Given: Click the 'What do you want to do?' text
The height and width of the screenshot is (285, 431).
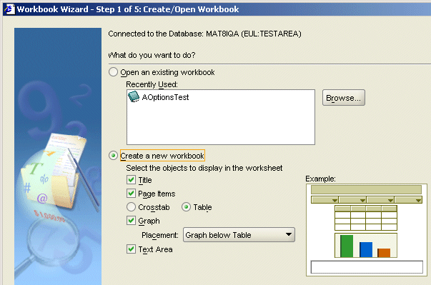Looking at the screenshot, I should pyautogui.click(x=152, y=55).
